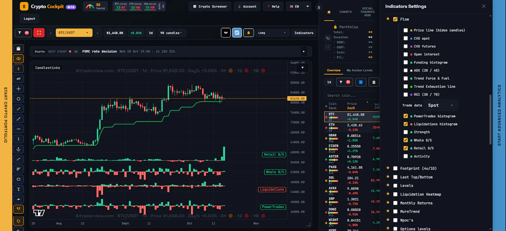Pick the arrow line drawing tool
Image resolution: width=506 pixels, height=231 pixels.
(18, 119)
